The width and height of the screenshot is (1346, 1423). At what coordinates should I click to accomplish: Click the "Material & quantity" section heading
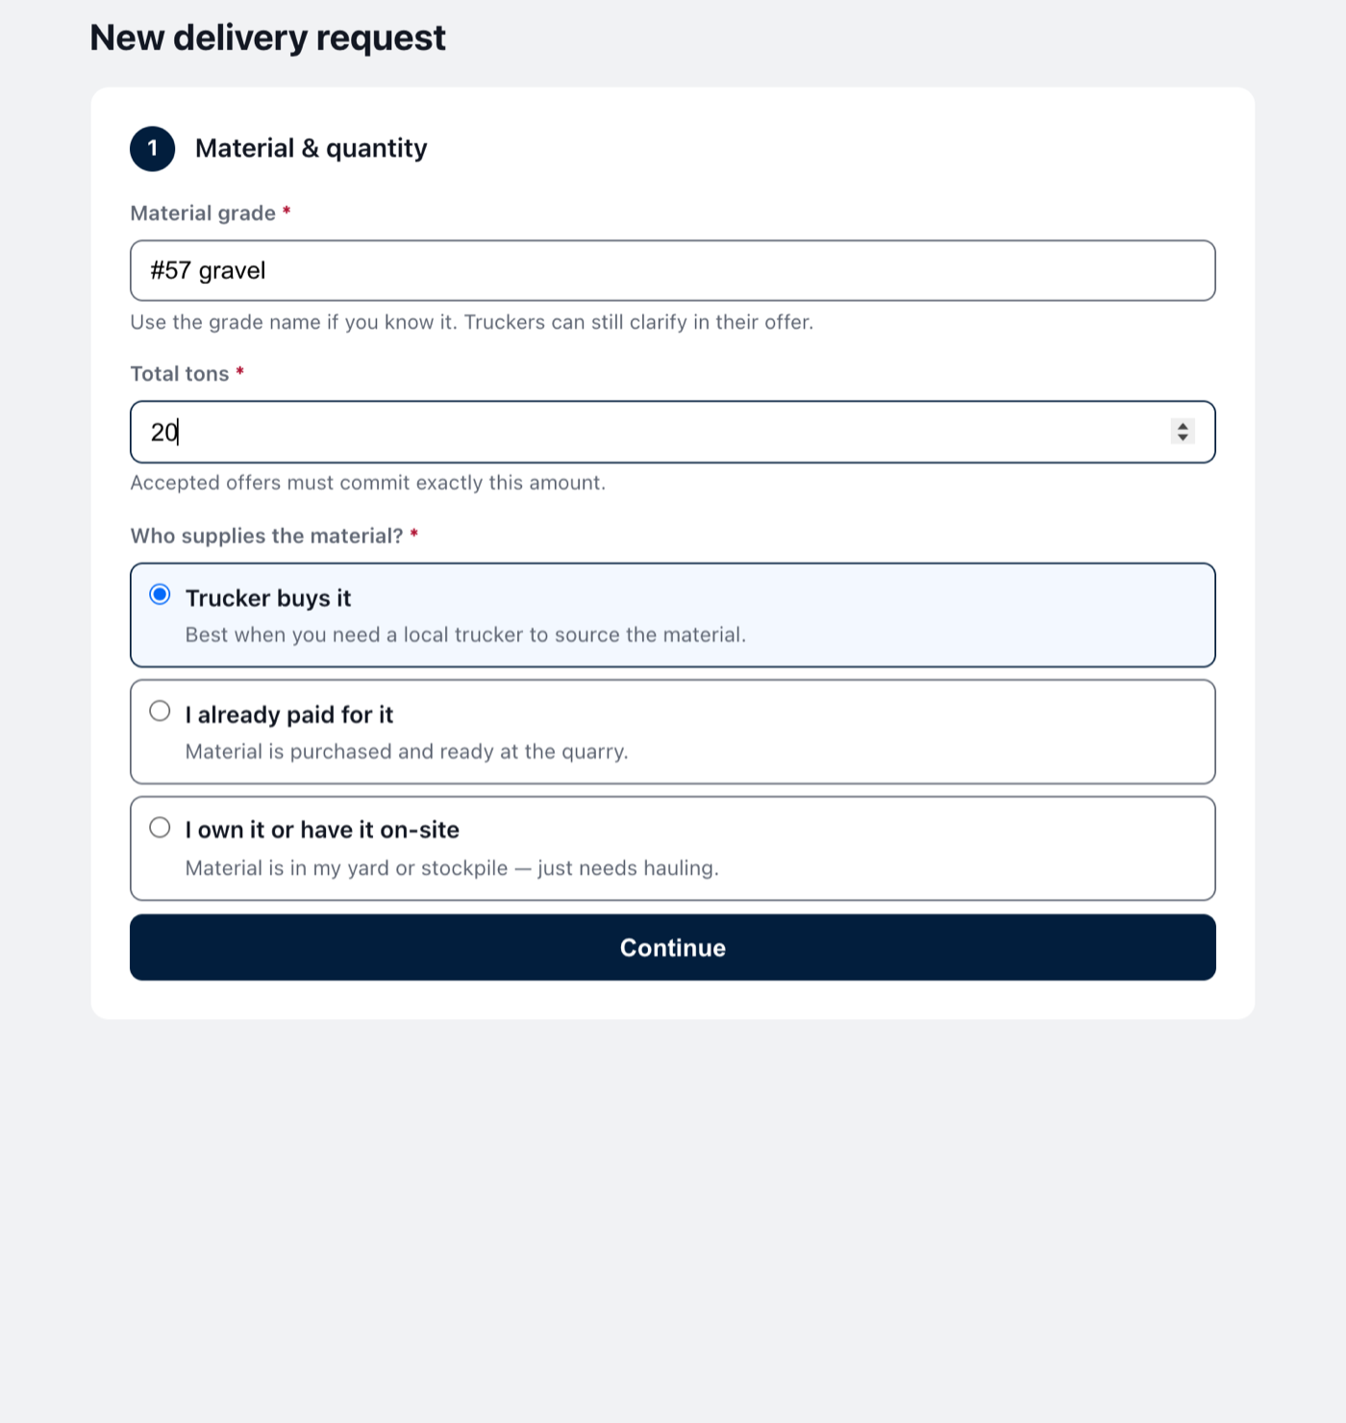click(x=312, y=148)
